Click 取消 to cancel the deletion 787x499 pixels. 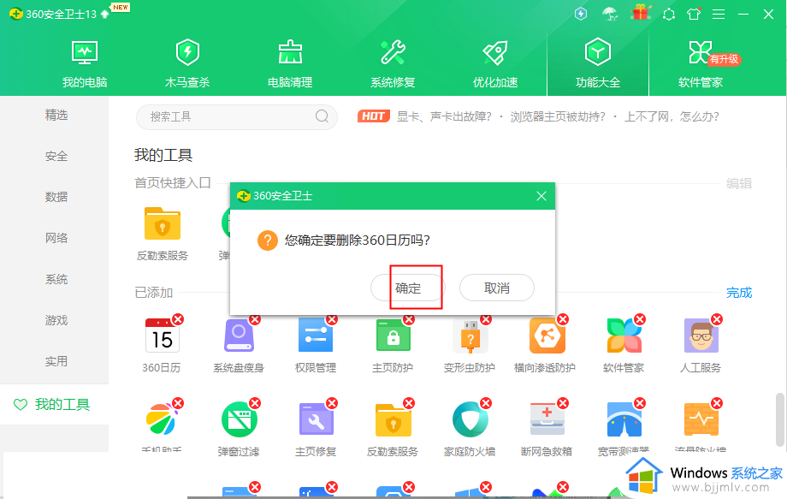coord(497,288)
